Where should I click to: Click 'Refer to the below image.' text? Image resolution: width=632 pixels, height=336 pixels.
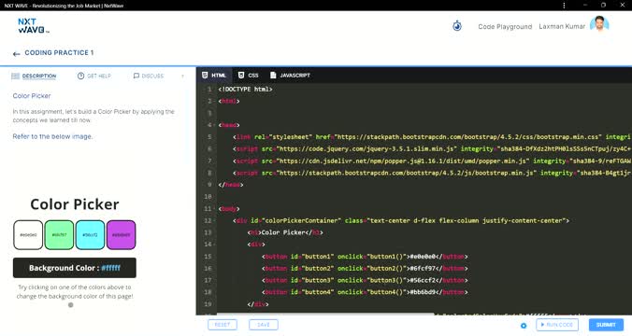[52, 136]
